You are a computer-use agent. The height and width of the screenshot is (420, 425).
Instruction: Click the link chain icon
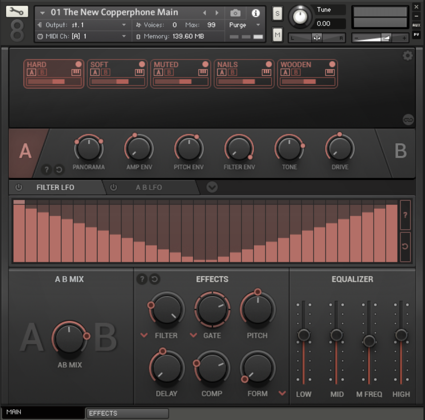408,120
